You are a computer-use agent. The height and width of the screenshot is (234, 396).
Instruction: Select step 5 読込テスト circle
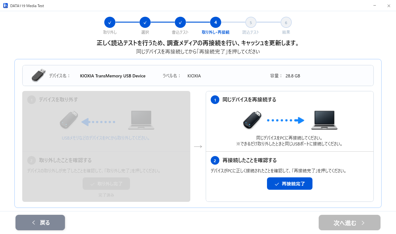click(251, 22)
